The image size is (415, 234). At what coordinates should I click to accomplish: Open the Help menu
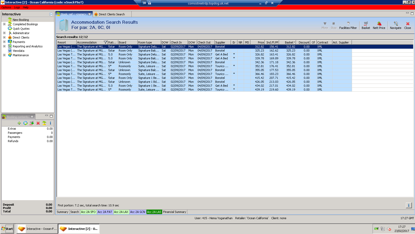[x=26, y=7]
